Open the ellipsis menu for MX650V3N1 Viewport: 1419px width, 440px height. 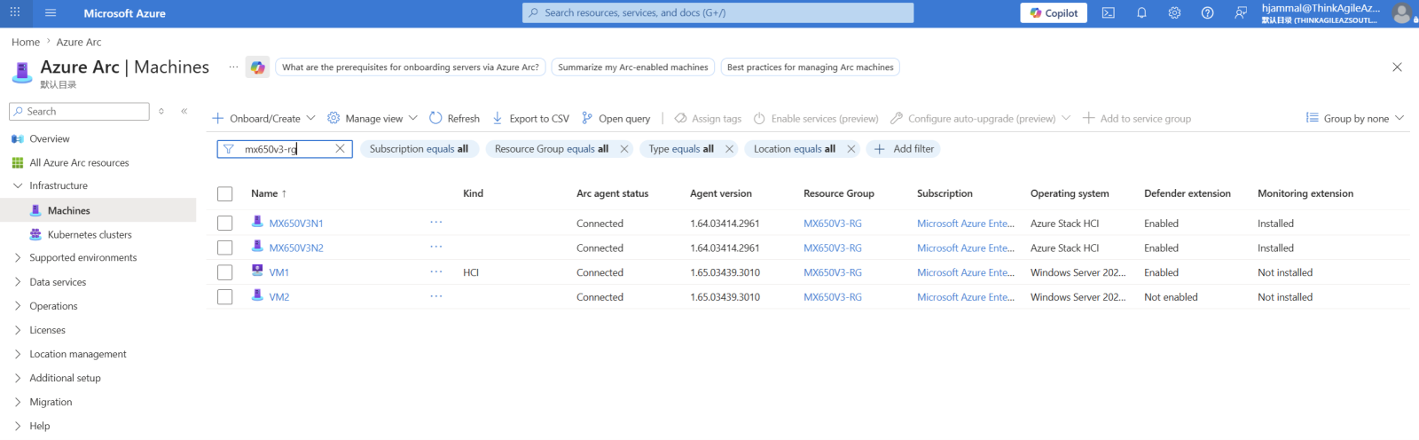click(x=435, y=222)
